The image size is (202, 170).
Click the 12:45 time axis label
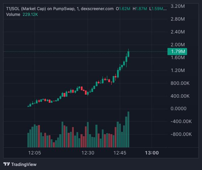[x=120, y=153]
